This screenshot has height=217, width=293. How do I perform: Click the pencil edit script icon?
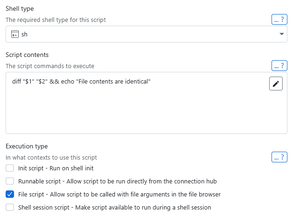point(276,84)
